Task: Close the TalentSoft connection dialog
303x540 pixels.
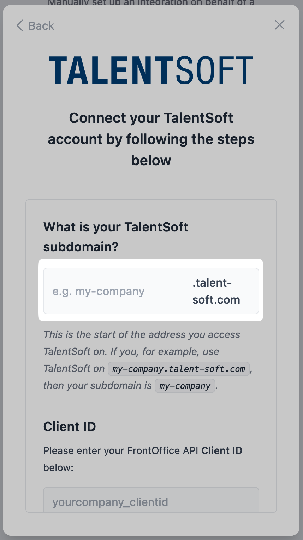Action: pyautogui.click(x=279, y=25)
